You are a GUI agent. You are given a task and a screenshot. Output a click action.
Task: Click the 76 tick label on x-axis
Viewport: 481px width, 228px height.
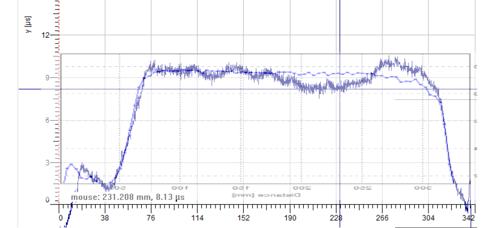click(x=151, y=218)
